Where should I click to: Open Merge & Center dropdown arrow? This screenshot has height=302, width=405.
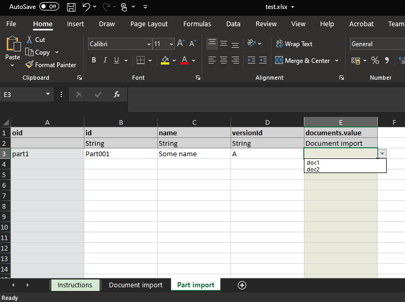336,60
